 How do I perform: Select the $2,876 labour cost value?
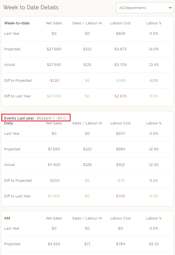120,96
